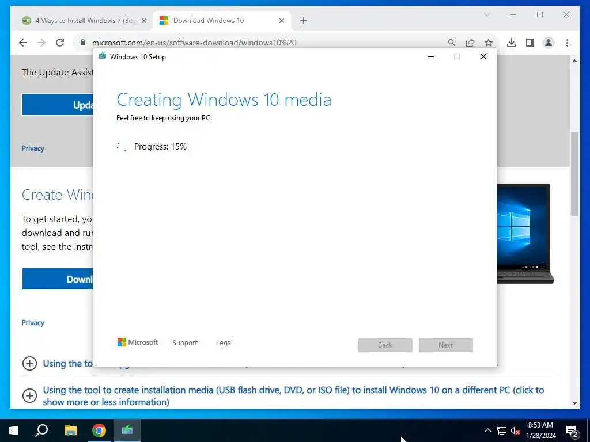Click the muted volume tray icon

pyautogui.click(x=516, y=430)
